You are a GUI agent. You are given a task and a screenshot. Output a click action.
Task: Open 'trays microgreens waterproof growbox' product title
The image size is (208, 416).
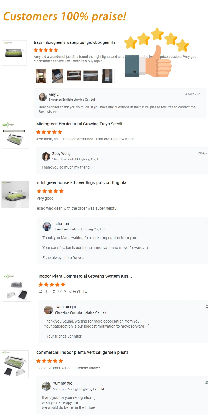(x=75, y=43)
